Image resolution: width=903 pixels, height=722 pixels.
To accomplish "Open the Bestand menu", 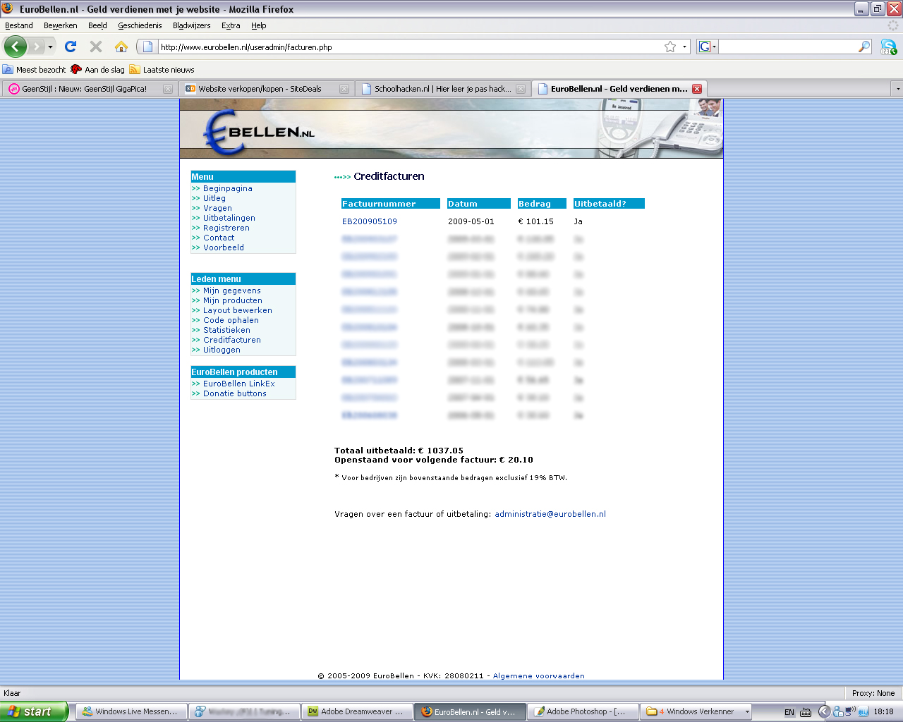I will pos(19,25).
